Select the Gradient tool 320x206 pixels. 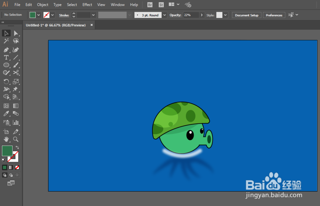[x=16, y=106]
